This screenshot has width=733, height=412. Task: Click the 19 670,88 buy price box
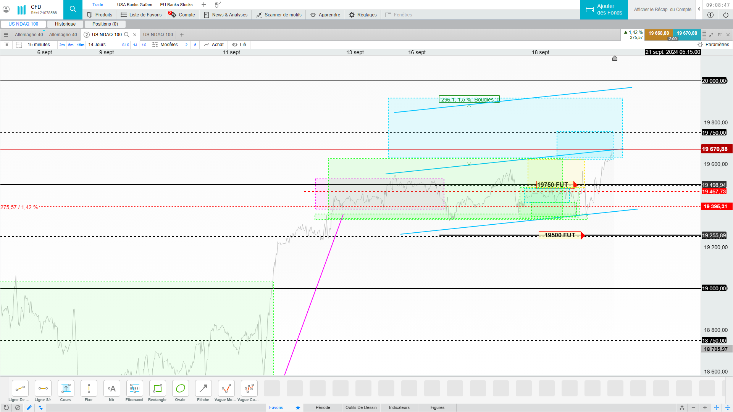(x=687, y=33)
